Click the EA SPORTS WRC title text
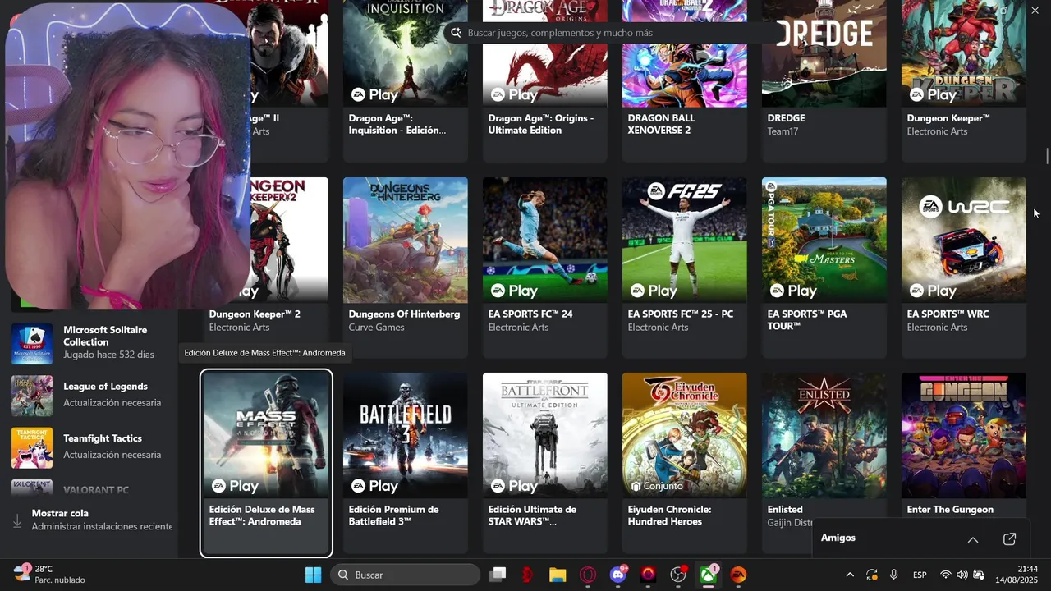The height and width of the screenshot is (591, 1051). [948, 314]
